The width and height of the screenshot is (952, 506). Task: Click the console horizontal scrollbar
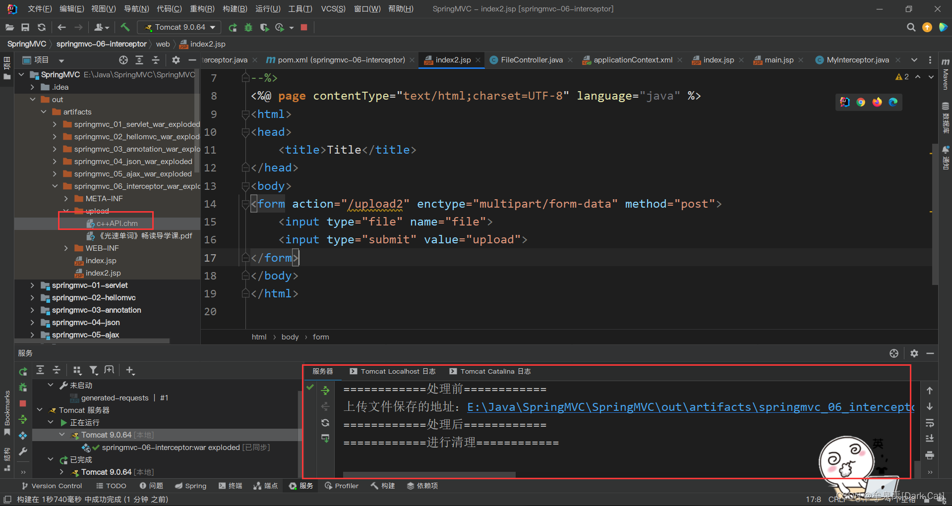(429, 474)
